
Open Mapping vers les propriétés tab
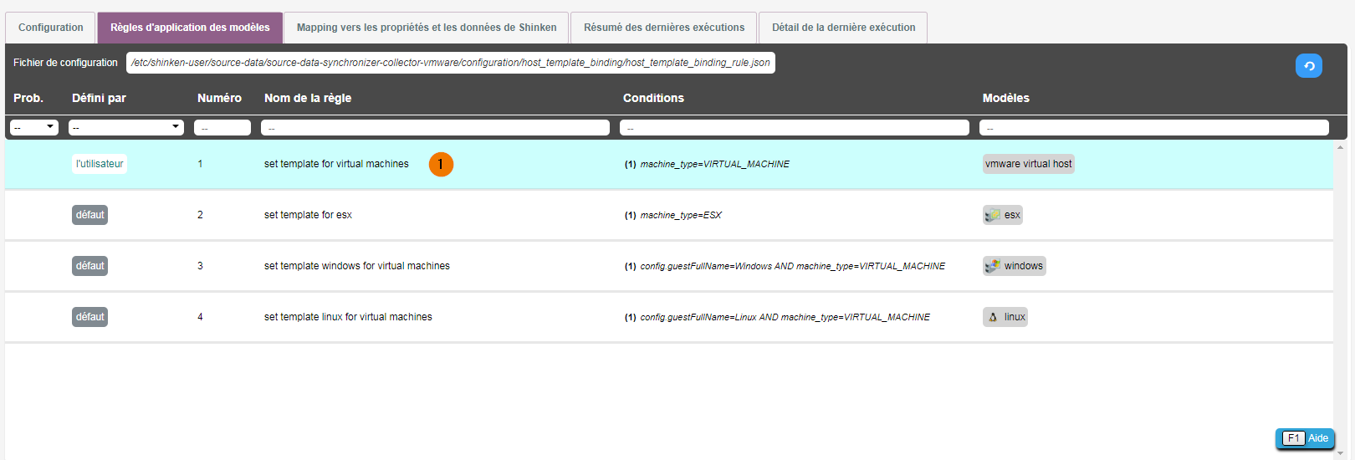[427, 28]
